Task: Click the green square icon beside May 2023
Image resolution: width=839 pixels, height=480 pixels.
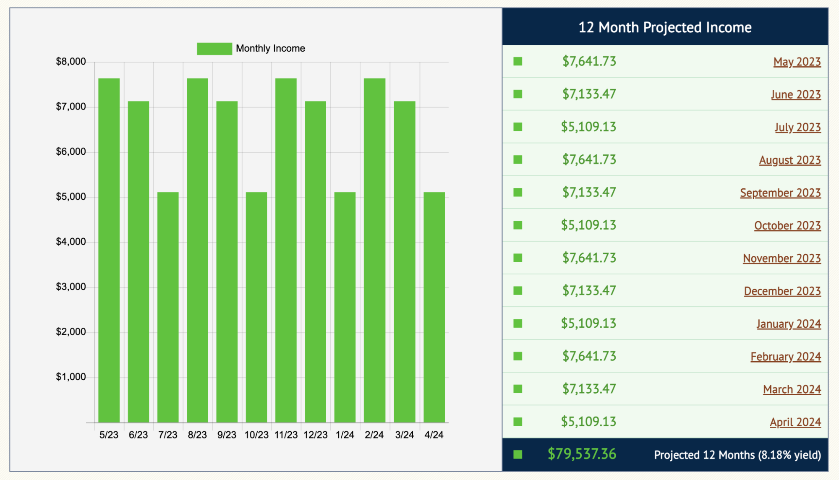Action: point(518,61)
